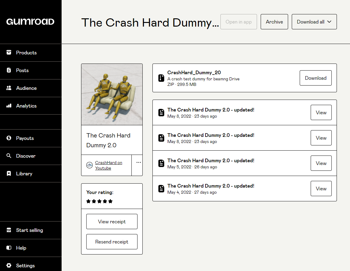Open the Products sidebar icon
Image resolution: width=350 pixels, height=271 pixels.
click(x=9, y=52)
